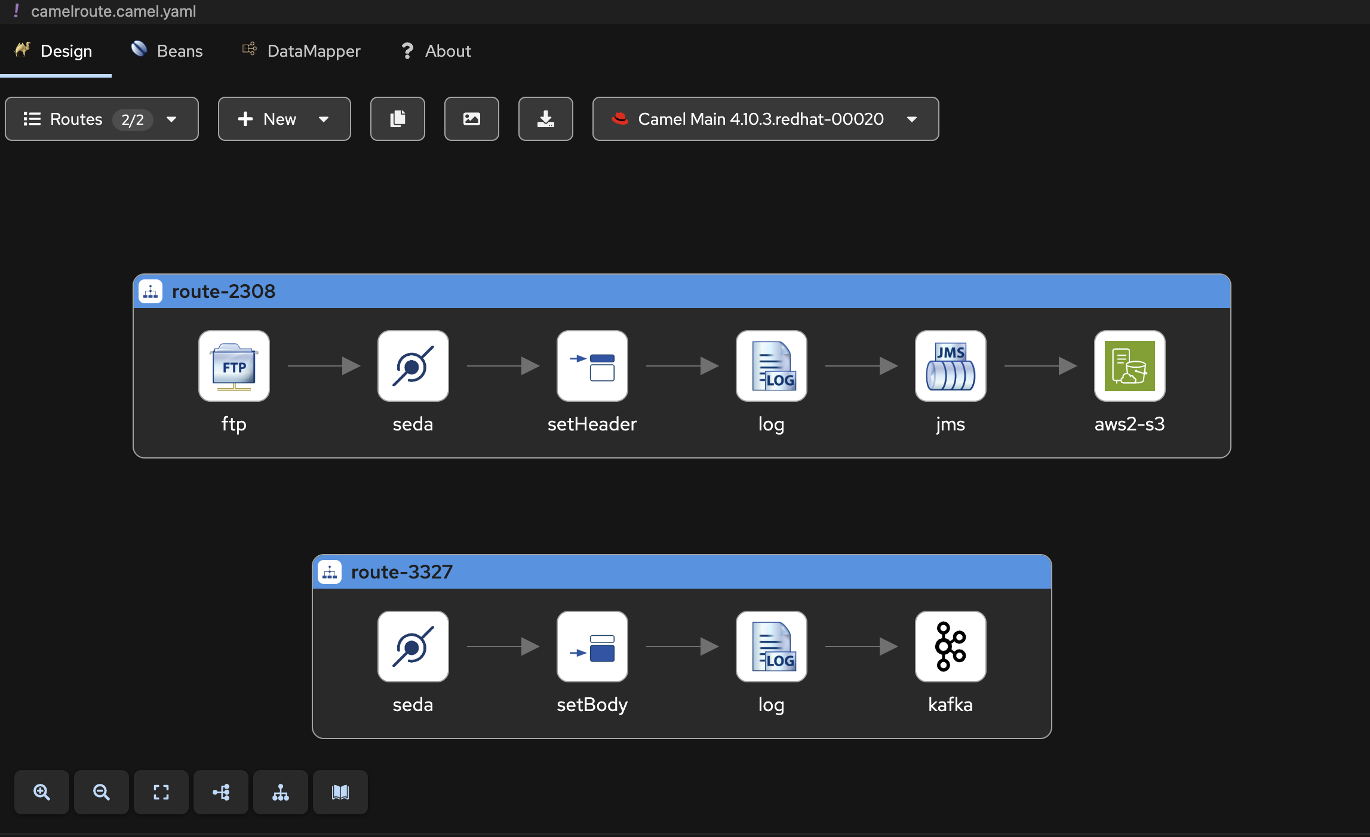
Task: Click the jms component node
Action: click(x=950, y=366)
